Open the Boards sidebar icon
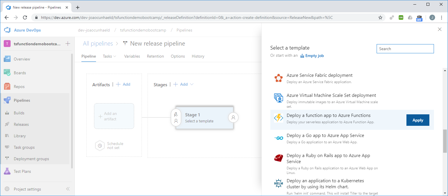 click(x=7, y=73)
